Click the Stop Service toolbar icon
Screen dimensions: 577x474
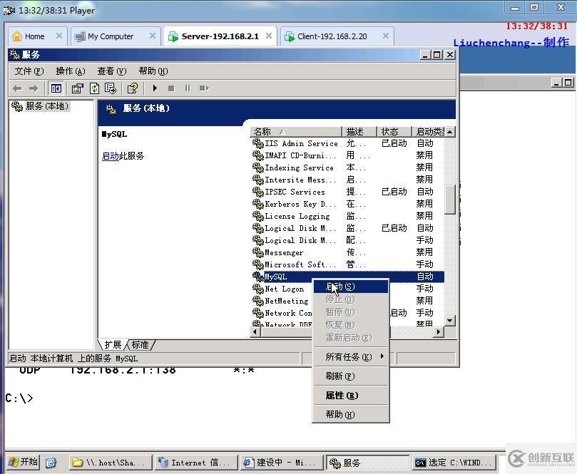171,88
